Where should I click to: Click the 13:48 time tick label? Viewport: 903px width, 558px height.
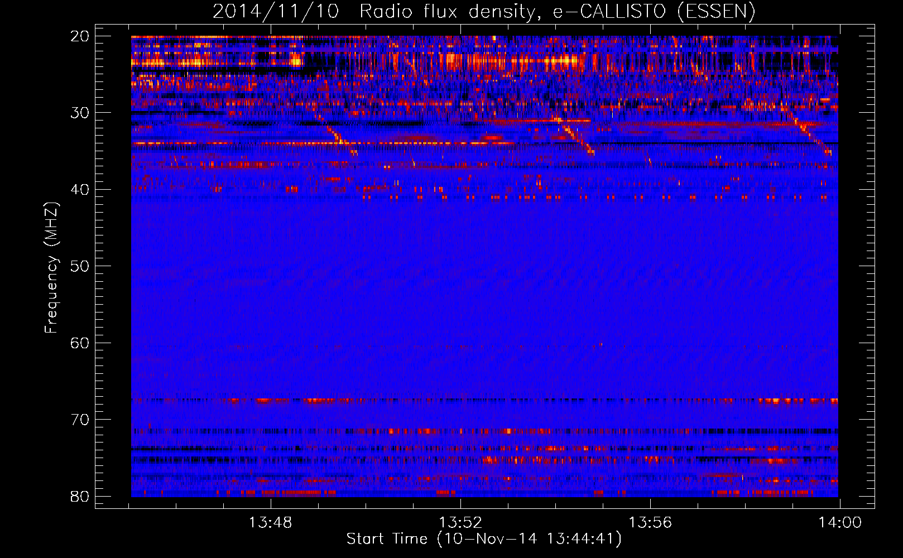point(271,523)
